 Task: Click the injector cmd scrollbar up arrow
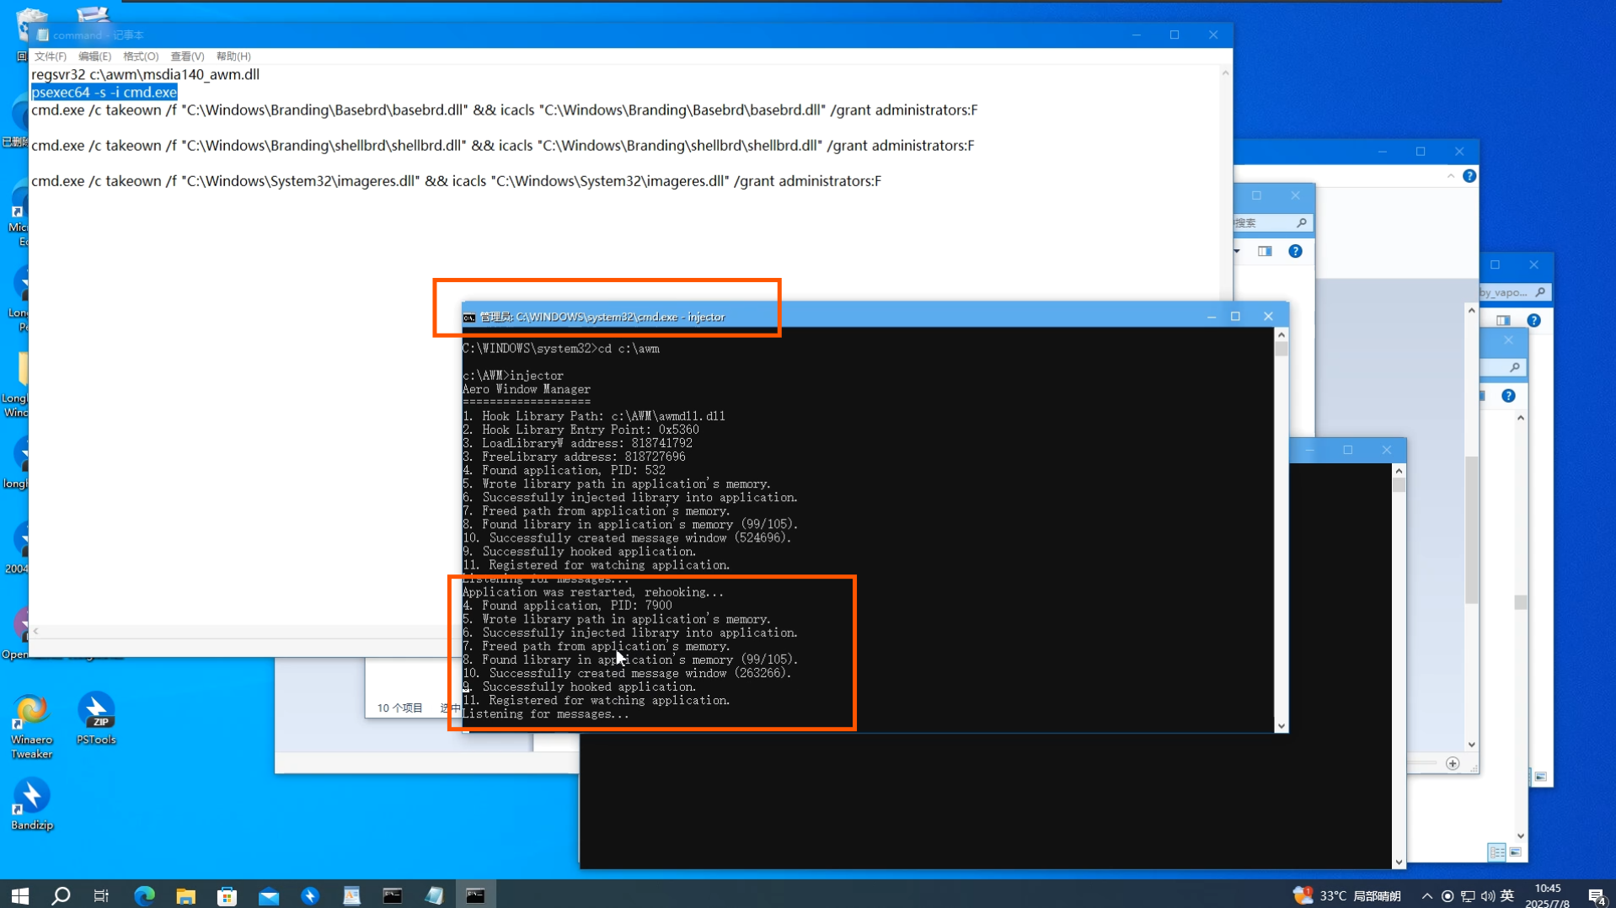[x=1281, y=334]
